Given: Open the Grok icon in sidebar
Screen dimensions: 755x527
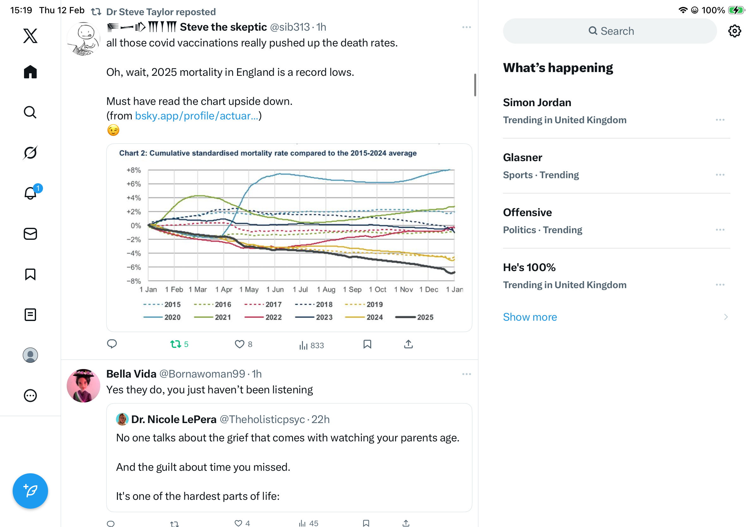Looking at the screenshot, I should tap(30, 153).
